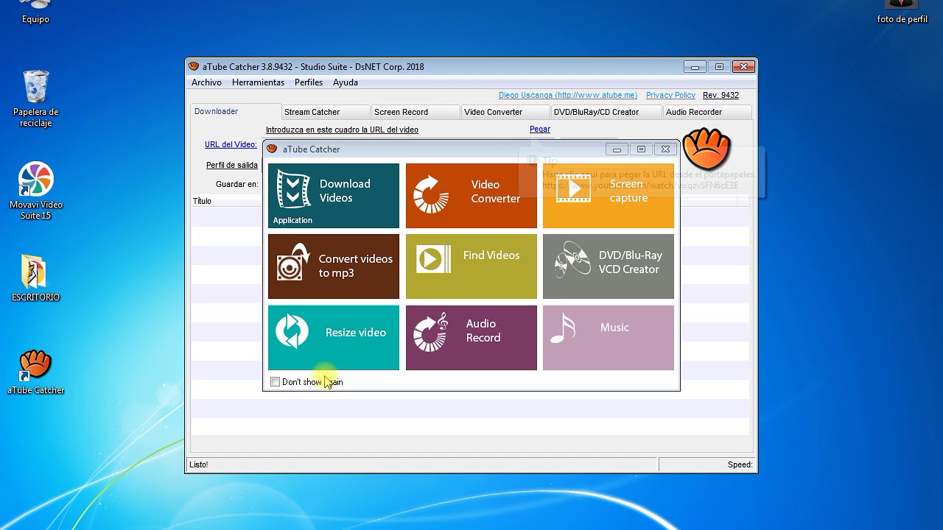
Task: Open the Privacy Policy link
Action: pyautogui.click(x=670, y=95)
